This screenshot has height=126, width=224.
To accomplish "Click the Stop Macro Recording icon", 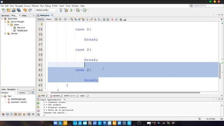I will pos(116,19).
